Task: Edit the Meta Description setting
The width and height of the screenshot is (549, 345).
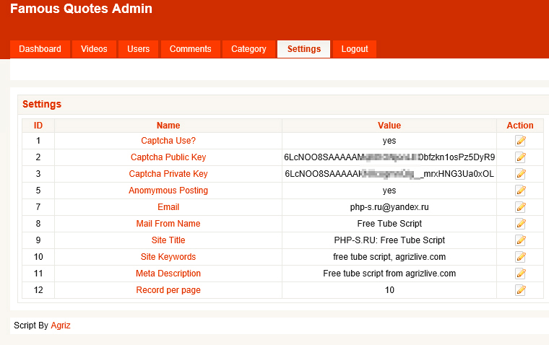Action: (x=520, y=274)
